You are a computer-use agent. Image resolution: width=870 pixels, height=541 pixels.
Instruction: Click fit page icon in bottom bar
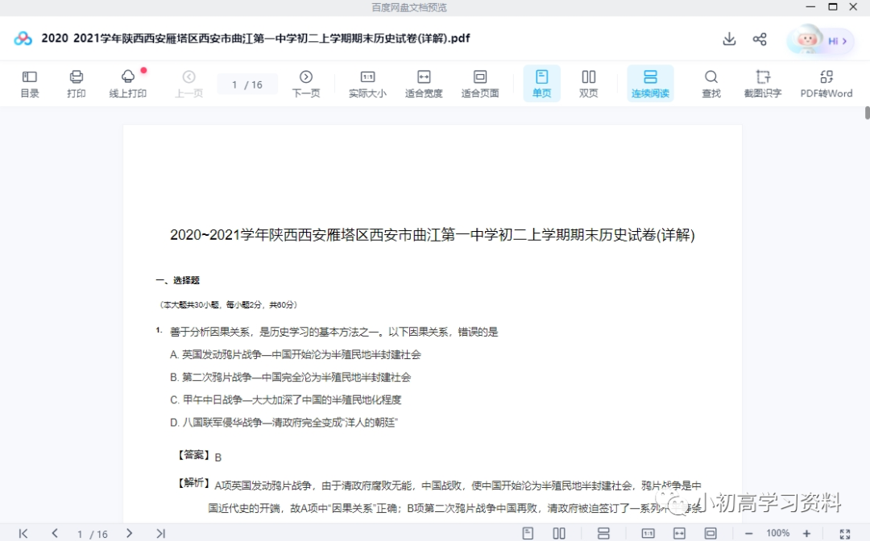[x=710, y=533]
